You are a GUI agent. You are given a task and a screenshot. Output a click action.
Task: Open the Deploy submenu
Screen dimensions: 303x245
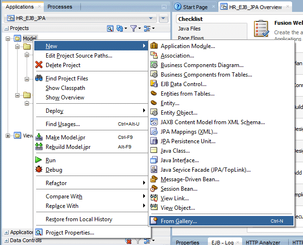pyautogui.click(x=91, y=110)
